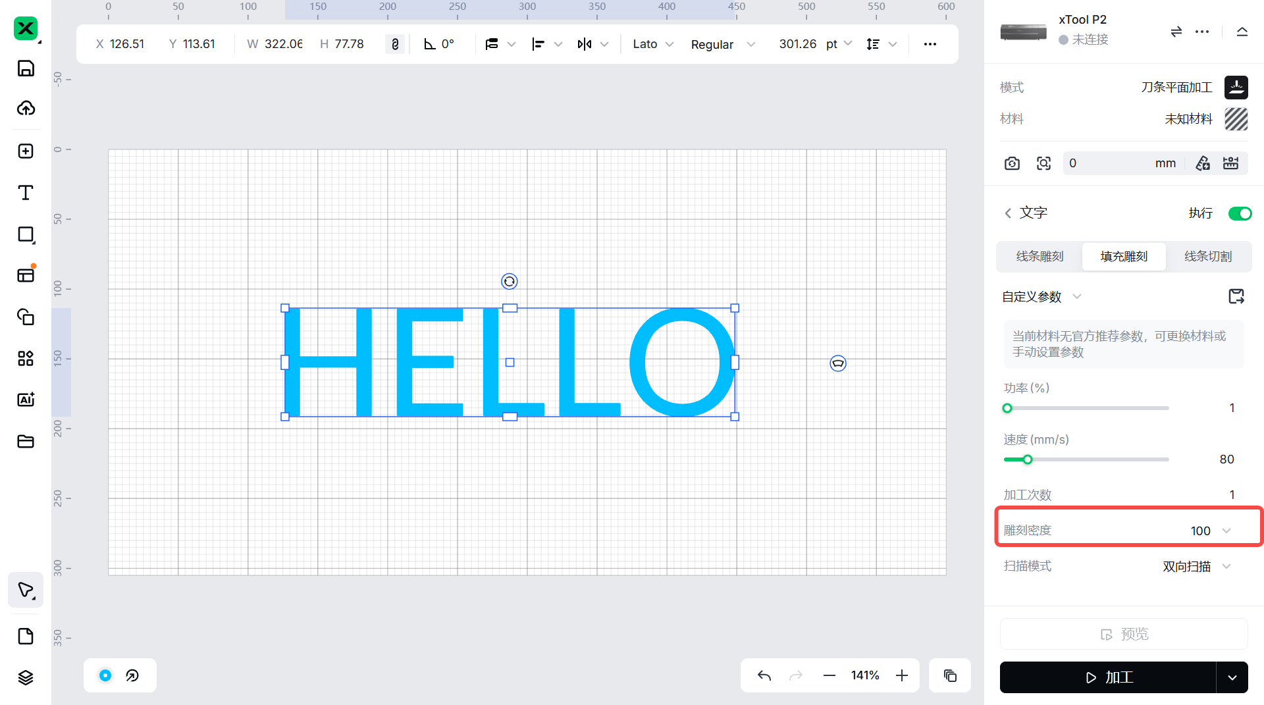Open the cloud upload icon

click(26, 108)
